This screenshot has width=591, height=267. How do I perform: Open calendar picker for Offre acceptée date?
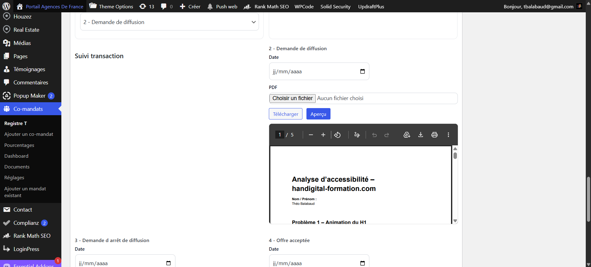[363, 263]
